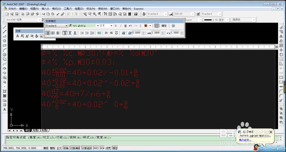Click the width factor 1.0000 field
Viewport: 286px width, 152px height.
pos(175,33)
